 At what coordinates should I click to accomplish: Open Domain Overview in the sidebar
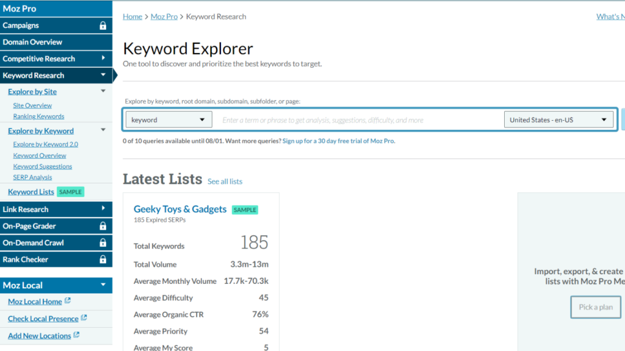coord(56,42)
